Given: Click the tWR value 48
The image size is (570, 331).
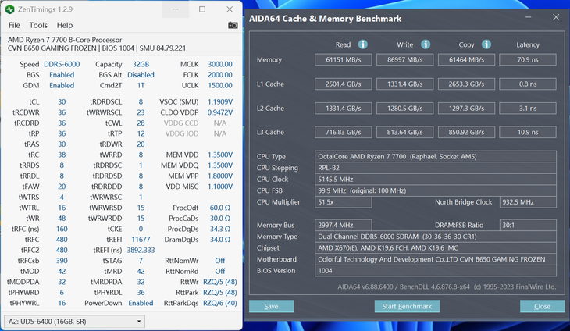Looking at the screenshot, I should 62,219.
